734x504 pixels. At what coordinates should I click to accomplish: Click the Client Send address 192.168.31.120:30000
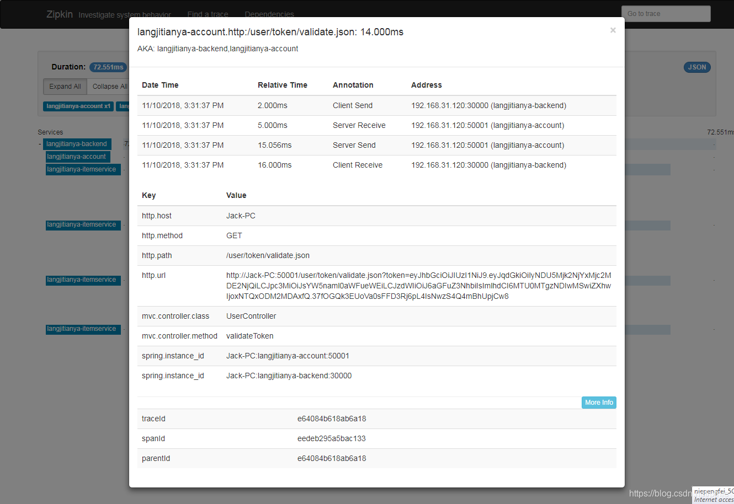point(489,105)
